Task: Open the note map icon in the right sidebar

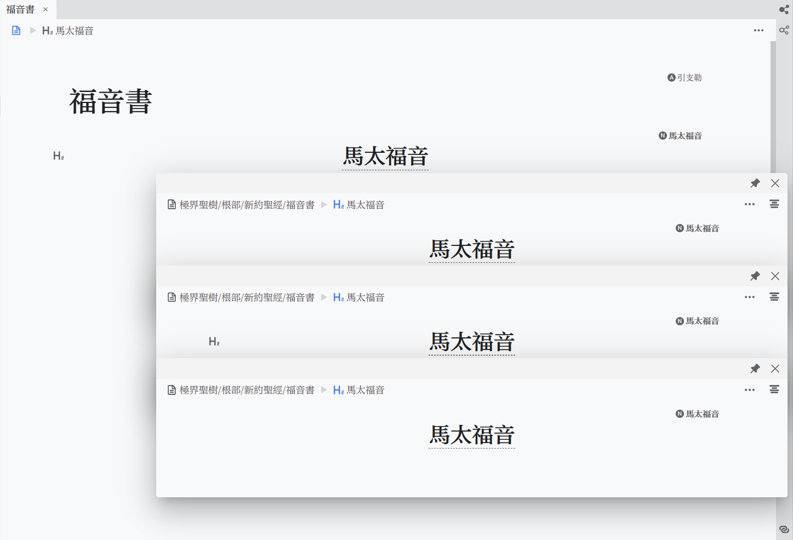Action: [784, 9]
